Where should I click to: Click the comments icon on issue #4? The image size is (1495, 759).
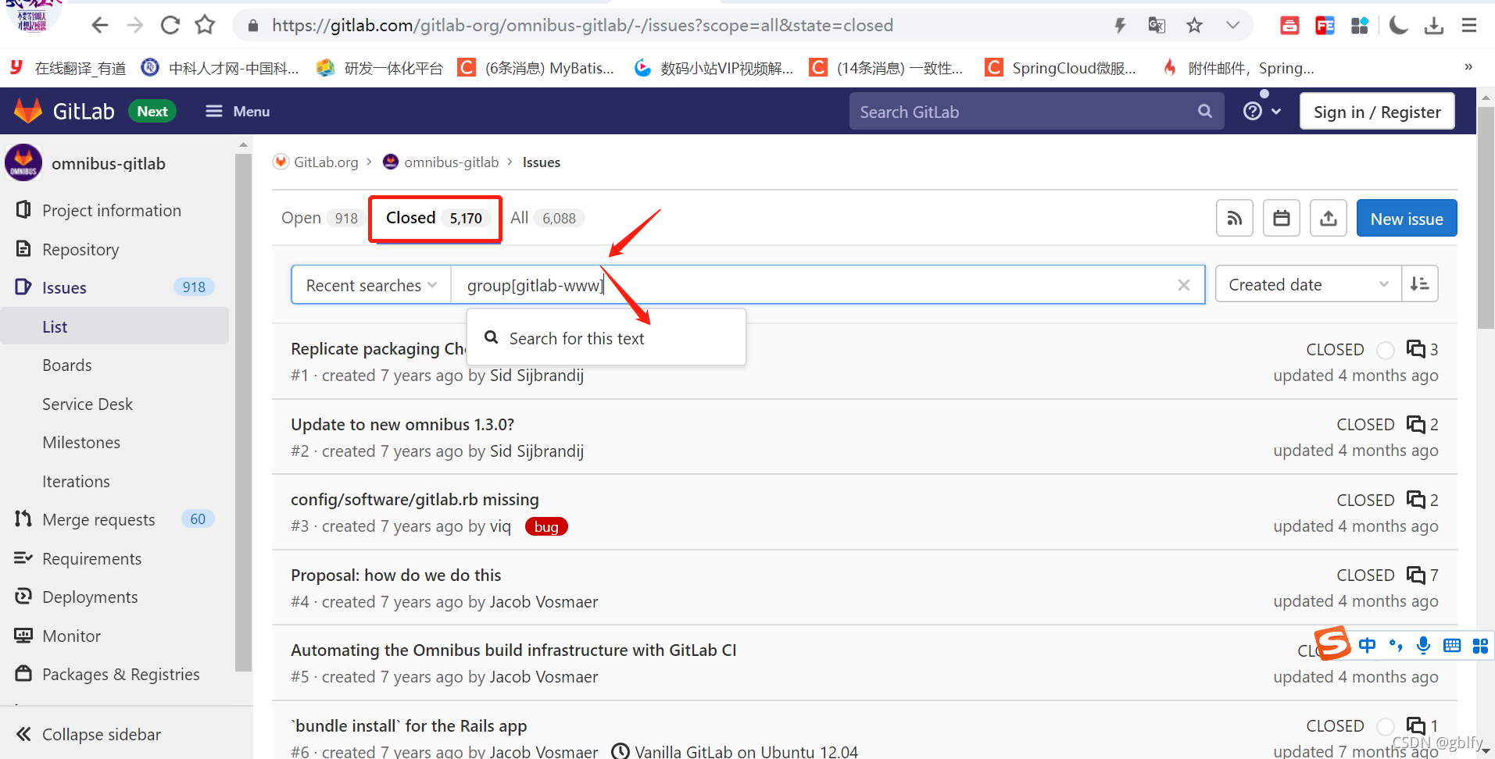[x=1415, y=575]
